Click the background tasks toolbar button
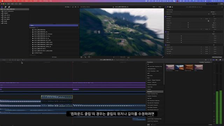 click(16, 4)
